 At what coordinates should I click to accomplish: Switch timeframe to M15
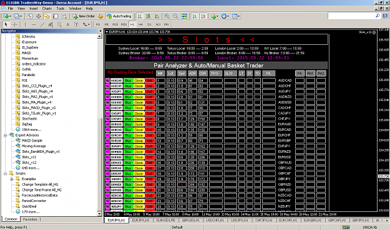click(x=115, y=24)
